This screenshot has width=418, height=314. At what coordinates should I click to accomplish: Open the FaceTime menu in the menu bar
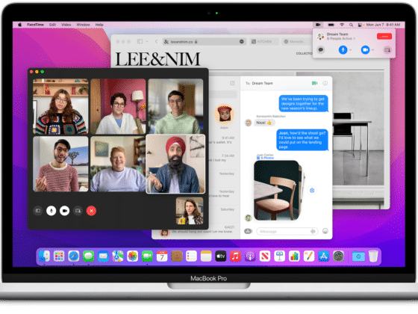point(35,25)
